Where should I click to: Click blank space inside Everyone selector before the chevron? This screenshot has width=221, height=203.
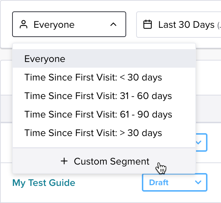tap(92, 25)
